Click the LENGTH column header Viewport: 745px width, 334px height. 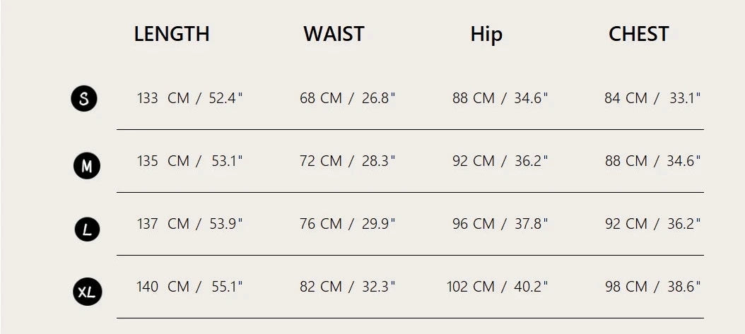coord(172,34)
